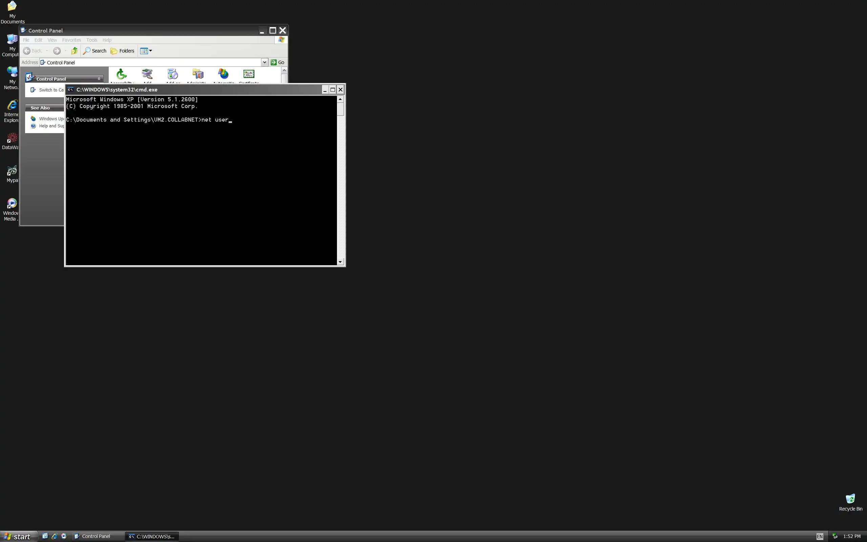
Task: Open the Accessibility Options icon
Action: [122, 74]
